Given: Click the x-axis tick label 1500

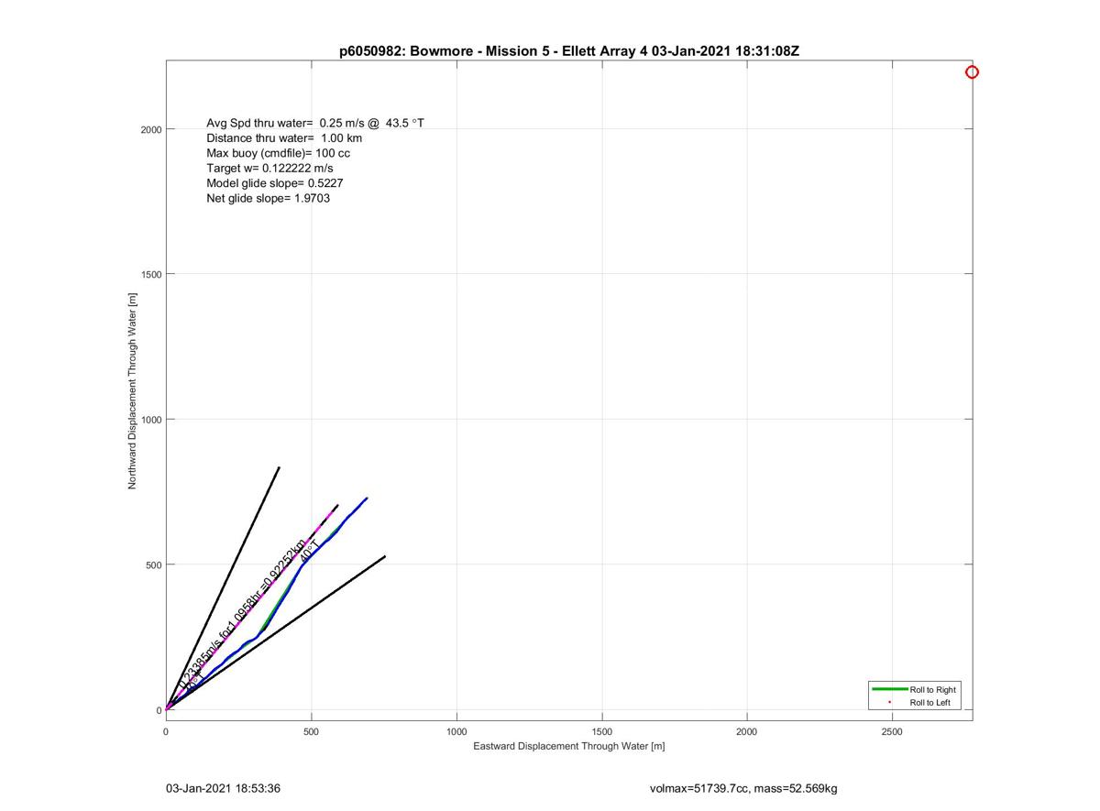Looking at the screenshot, I should click(601, 732).
